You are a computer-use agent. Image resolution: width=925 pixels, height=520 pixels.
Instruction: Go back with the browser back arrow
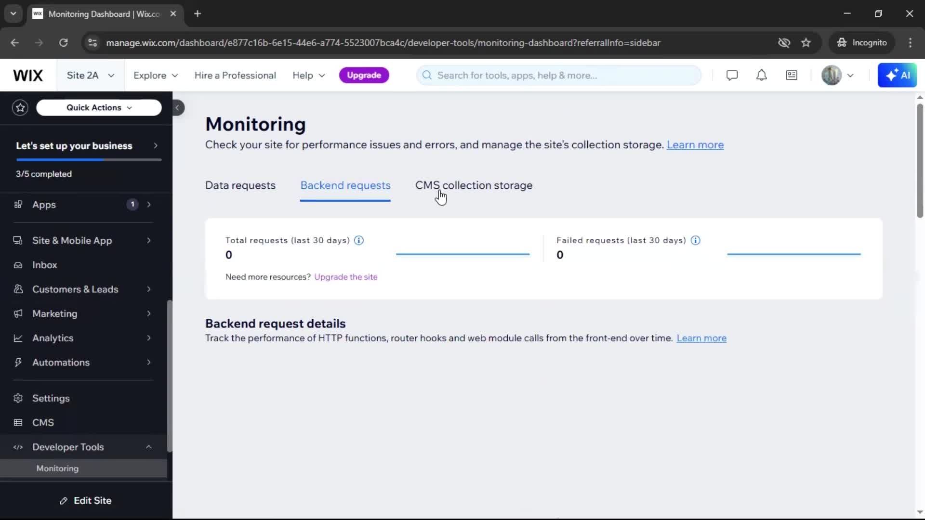15,43
